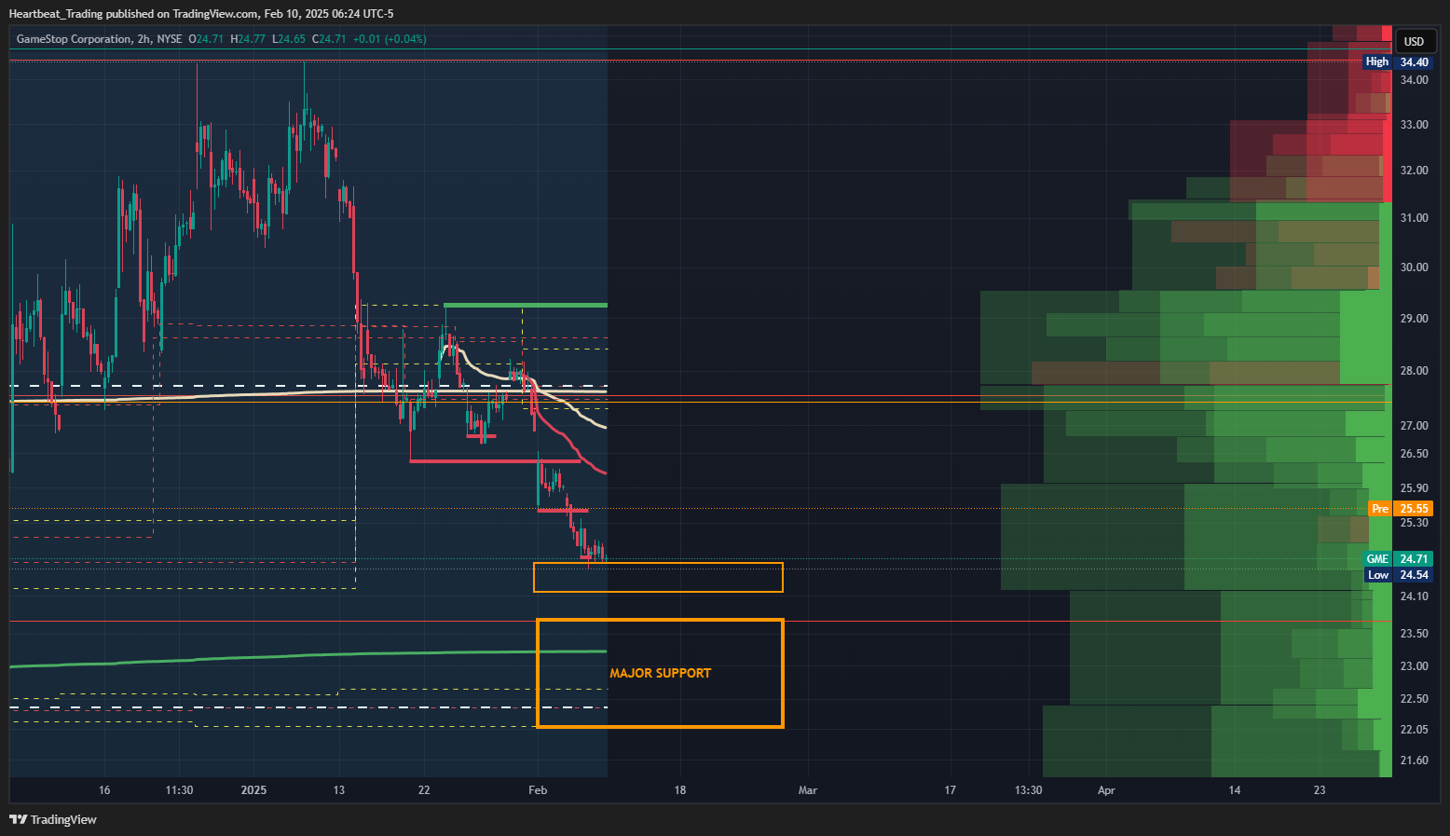Click the orange 'Pre' pre-market tag
1450x836 pixels.
[1379, 509]
